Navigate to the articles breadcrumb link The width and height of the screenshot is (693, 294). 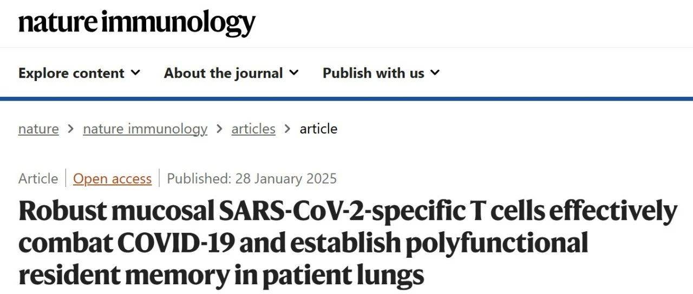pyautogui.click(x=253, y=129)
